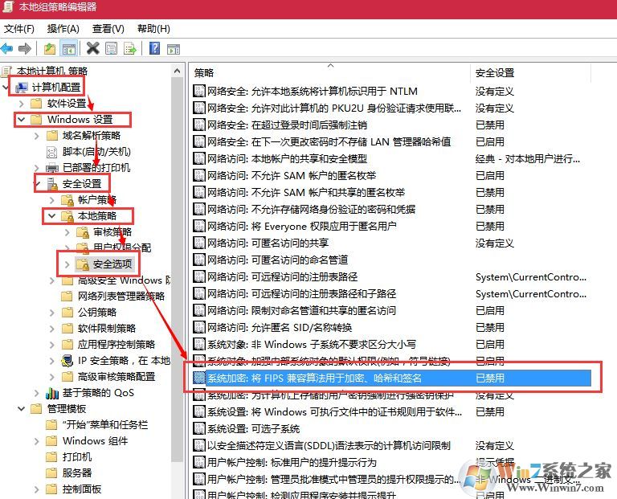Image resolution: width=617 pixels, height=499 pixels.
Task: Select 高级审核策略配置 in tree
Action: click(x=116, y=377)
